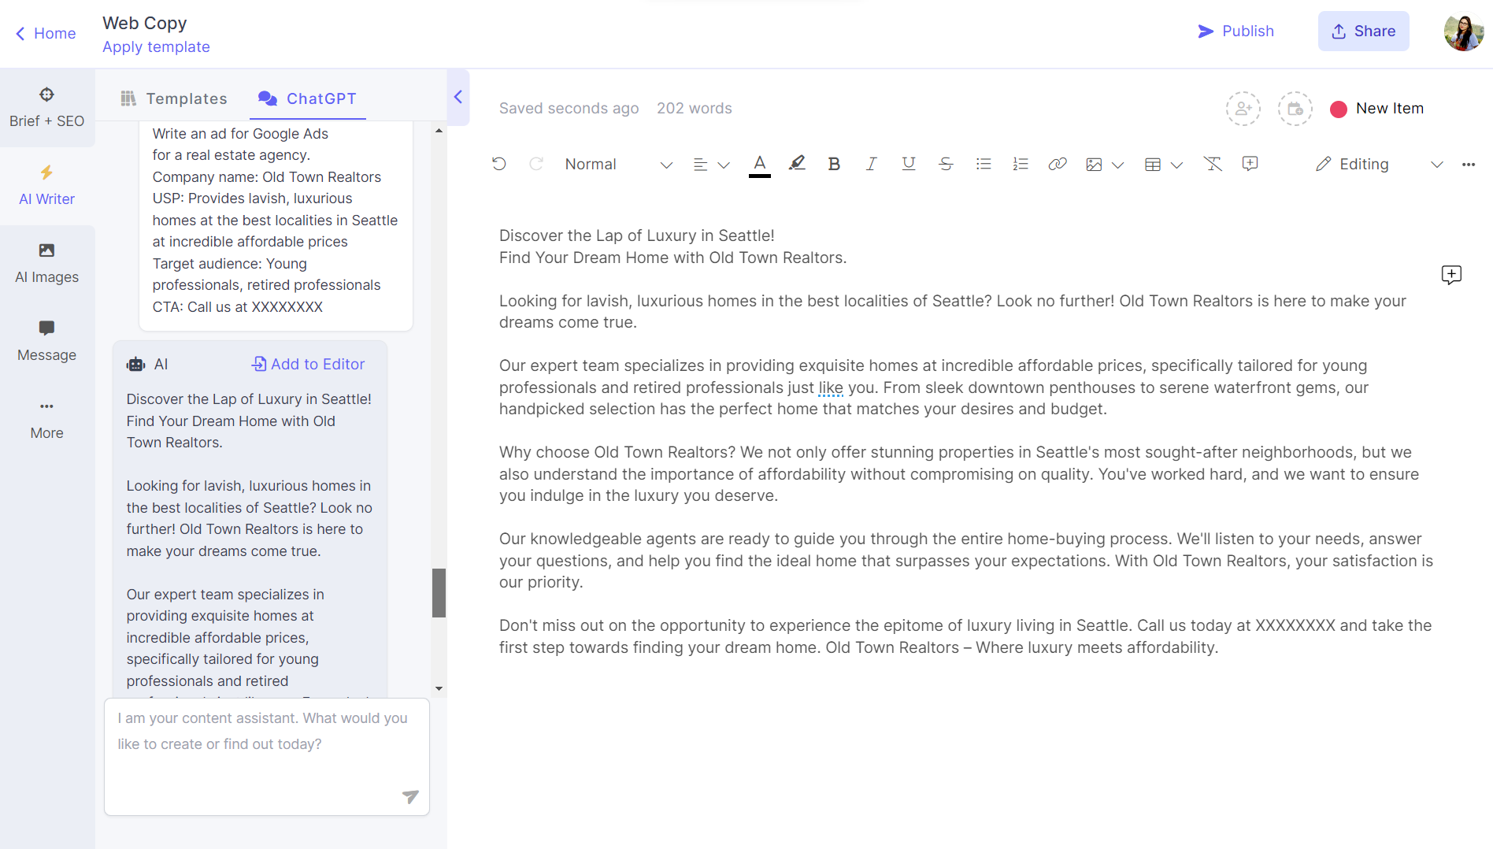Click the underlined word 'like' in document
Screen dimensions: 1493x849
(831, 387)
